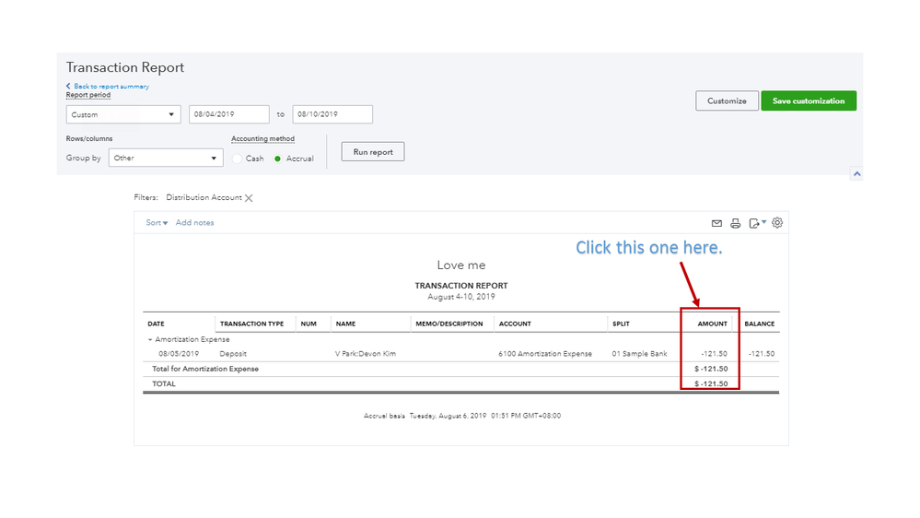The height and width of the screenshot is (518, 920).
Task: Click the Accounting method label
Action: coord(262,138)
